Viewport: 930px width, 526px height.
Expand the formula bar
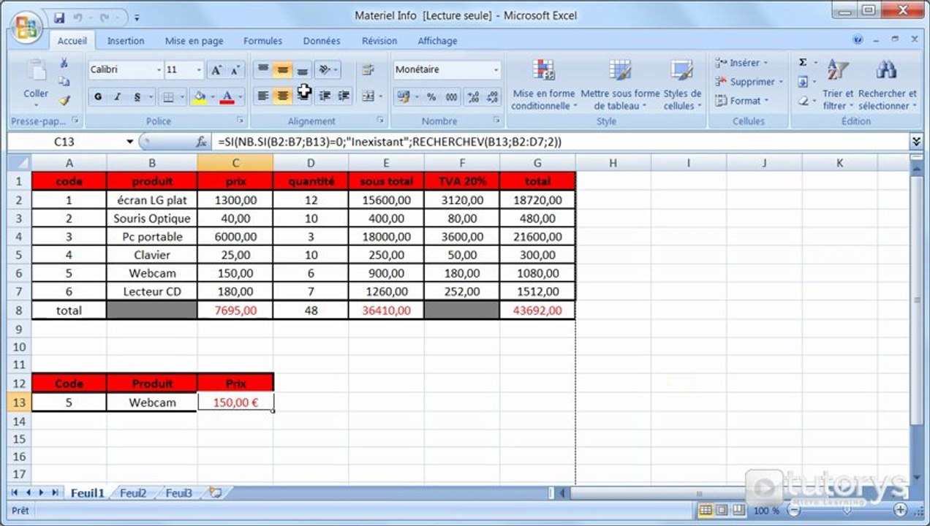pyautogui.click(x=917, y=142)
